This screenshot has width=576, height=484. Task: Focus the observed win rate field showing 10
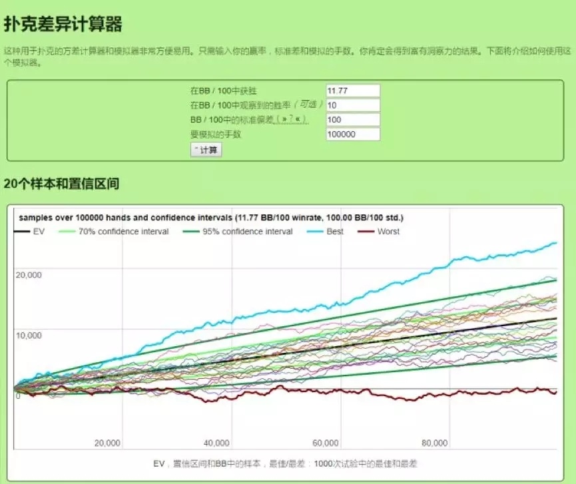pyautogui.click(x=353, y=105)
